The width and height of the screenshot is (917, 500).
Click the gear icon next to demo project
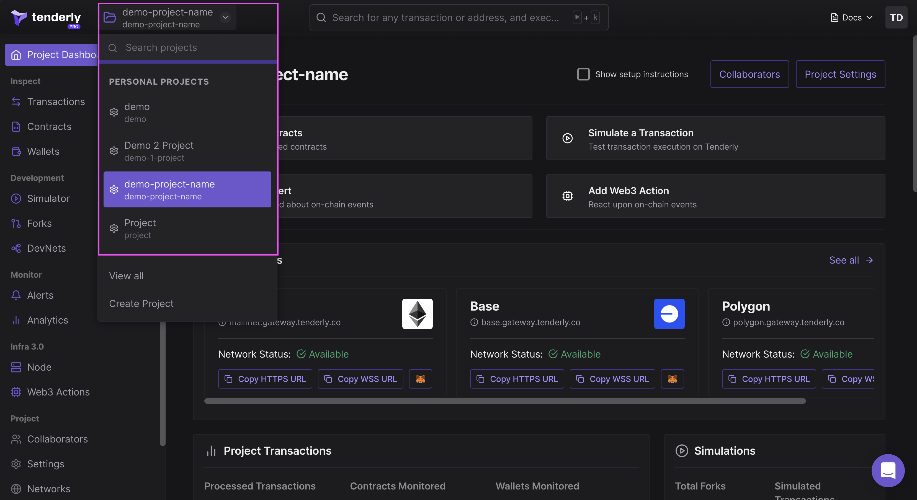pos(114,112)
